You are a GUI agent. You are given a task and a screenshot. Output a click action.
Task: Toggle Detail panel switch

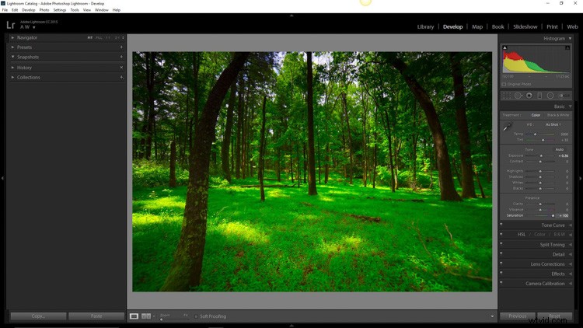[501, 253]
